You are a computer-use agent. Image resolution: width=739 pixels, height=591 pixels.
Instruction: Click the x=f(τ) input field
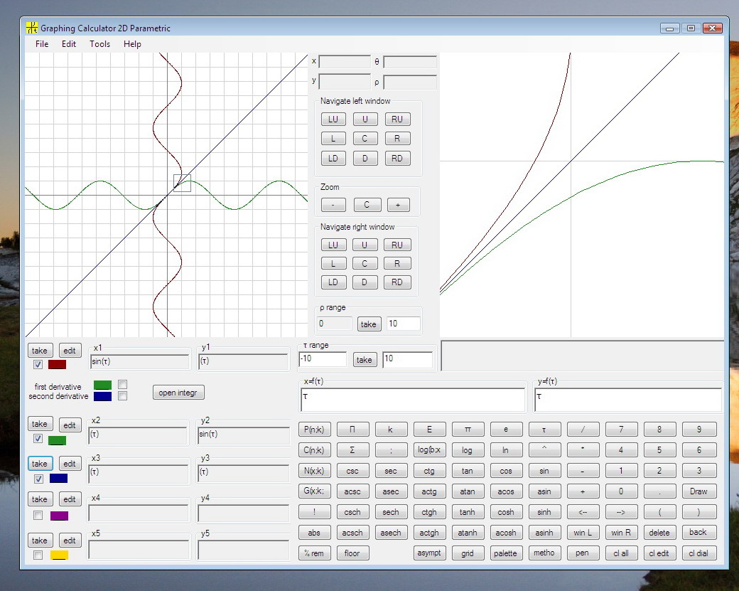point(413,400)
